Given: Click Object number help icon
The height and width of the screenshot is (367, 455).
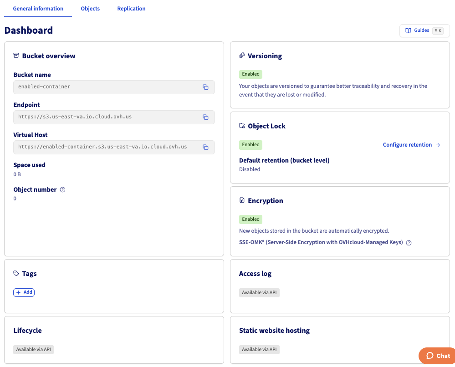Looking at the screenshot, I should click(63, 190).
